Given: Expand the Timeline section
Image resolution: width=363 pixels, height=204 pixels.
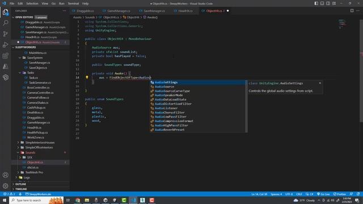Looking at the screenshot, I should point(14,189).
